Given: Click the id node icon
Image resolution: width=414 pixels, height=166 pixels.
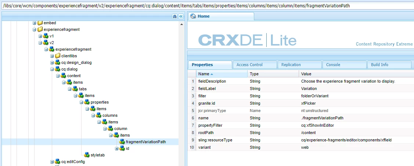Looking at the screenshot, I should click(122, 148).
